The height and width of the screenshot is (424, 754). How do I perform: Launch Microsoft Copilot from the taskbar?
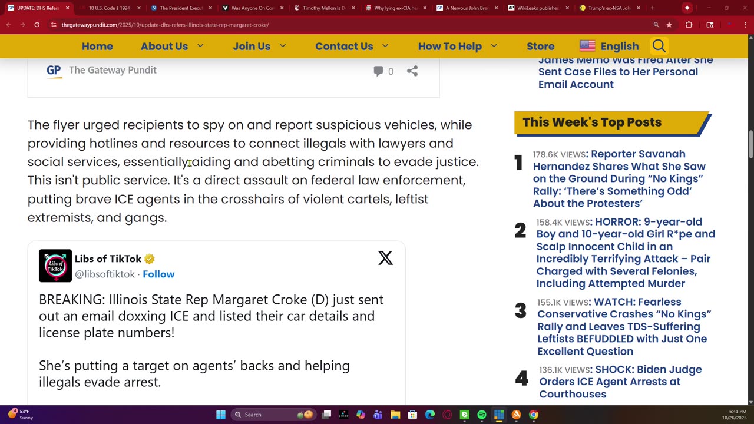pos(361,415)
